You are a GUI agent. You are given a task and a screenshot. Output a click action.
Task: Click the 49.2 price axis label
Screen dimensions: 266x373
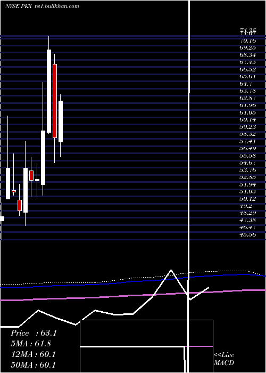[246, 206]
